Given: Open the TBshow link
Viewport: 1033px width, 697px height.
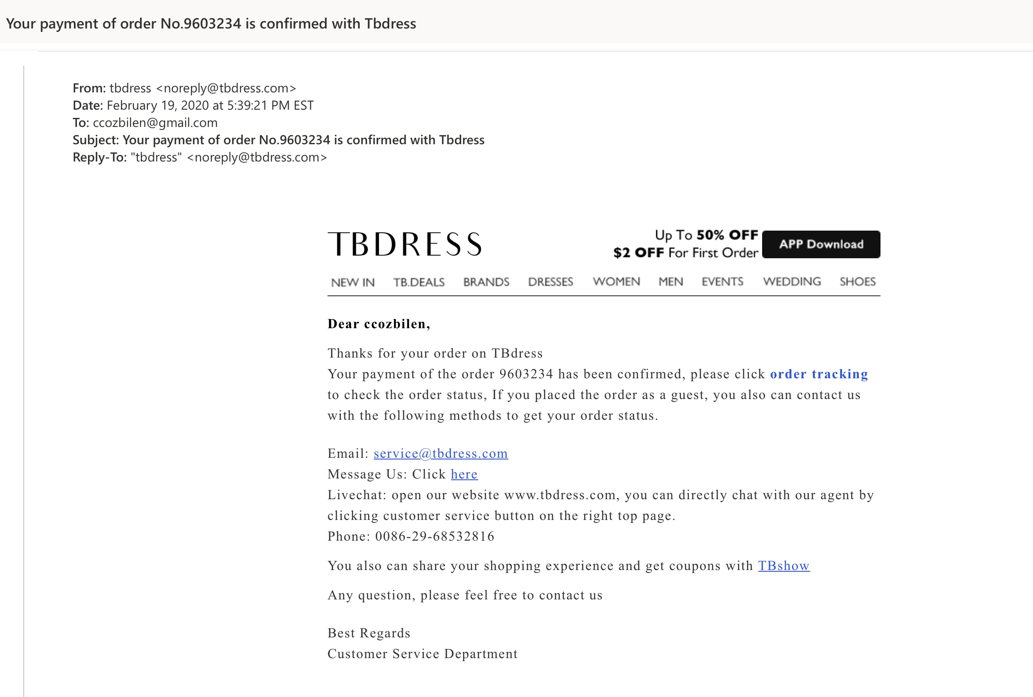Looking at the screenshot, I should coord(784,566).
